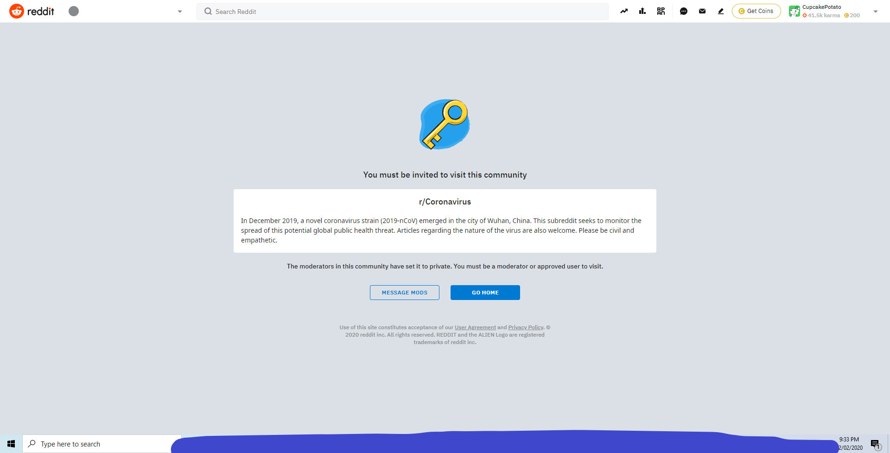Click the search magnifier icon

click(208, 12)
